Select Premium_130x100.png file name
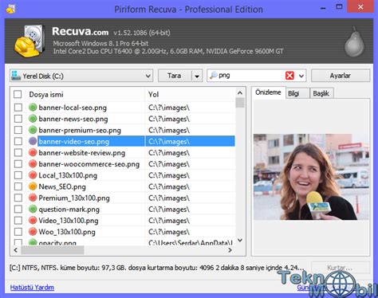This screenshot has height=298, width=378. point(74,198)
